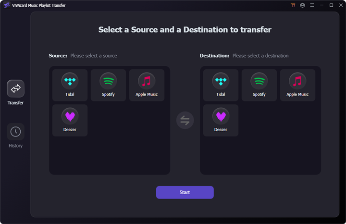346x224 pixels.
Task: Pick Apple Music as the destination
Action: 297,85
